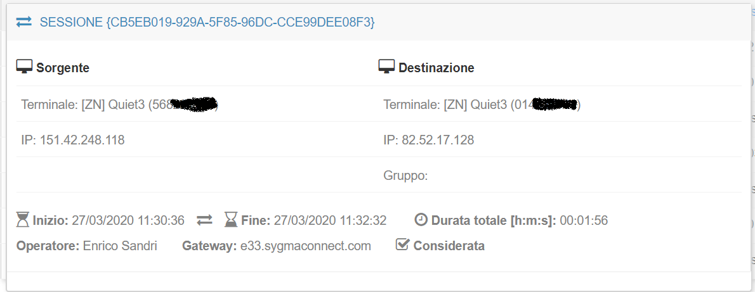Toggle the Considerata checkbox
This screenshot has height=292, width=755.
click(x=402, y=245)
